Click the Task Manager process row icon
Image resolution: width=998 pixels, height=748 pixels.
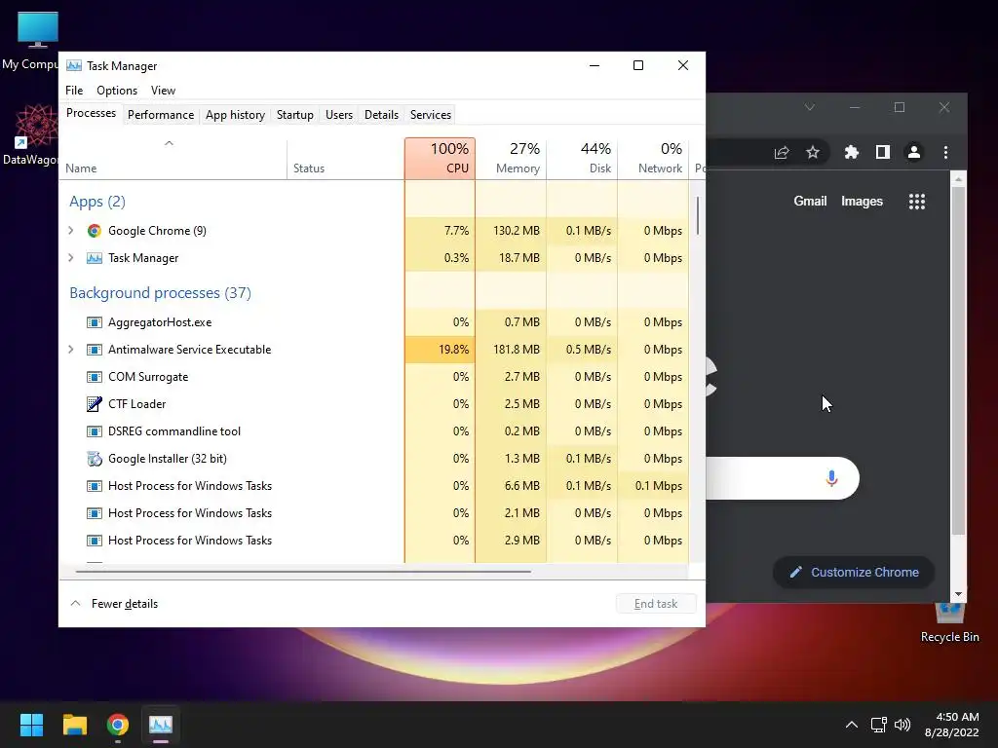(95, 258)
